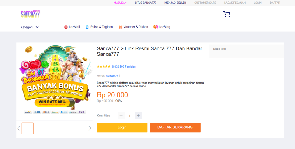Increase quantity with the plus button
This screenshot has width=295, height=149.
point(138,116)
